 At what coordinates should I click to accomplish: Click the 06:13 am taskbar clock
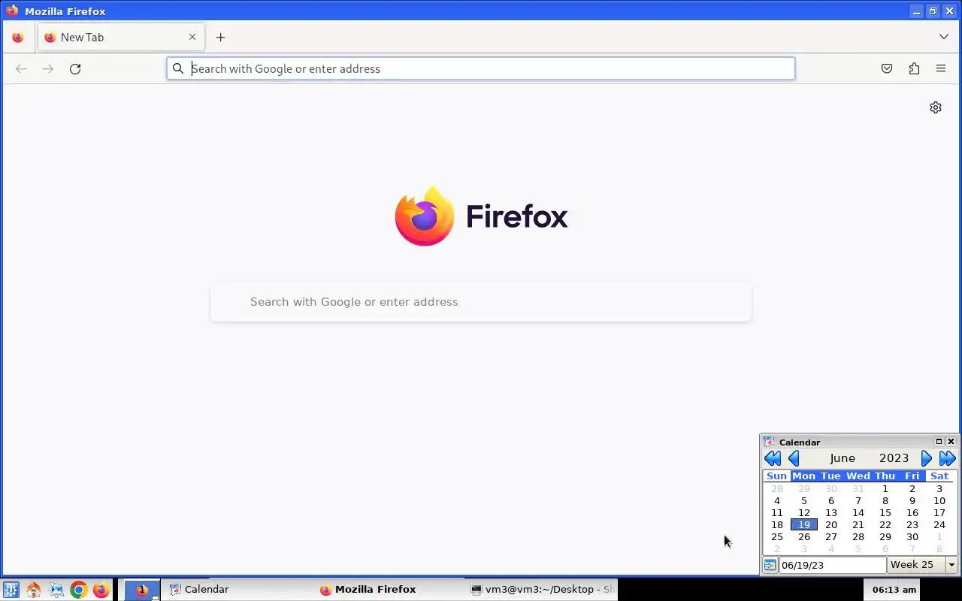pos(894,590)
